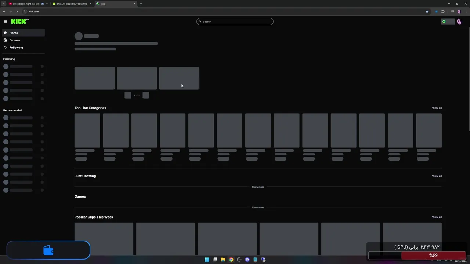Open the blue sound-wave extension icon
The height and width of the screenshot is (264, 470).
point(436,12)
